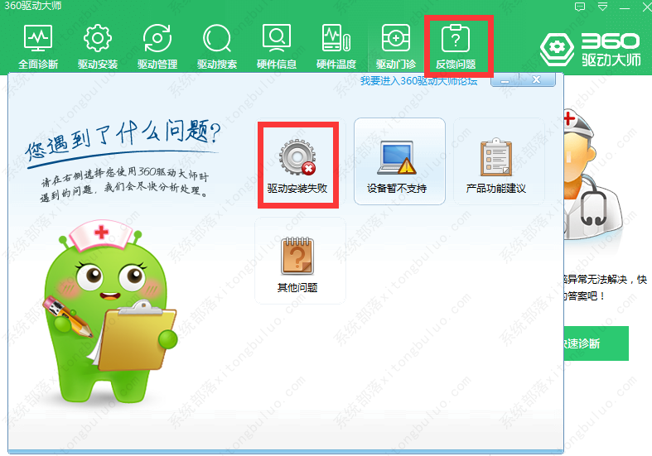Choose 其他问题 other problems option
The height and width of the screenshot is (456, 652).
[x=300, y=261]
